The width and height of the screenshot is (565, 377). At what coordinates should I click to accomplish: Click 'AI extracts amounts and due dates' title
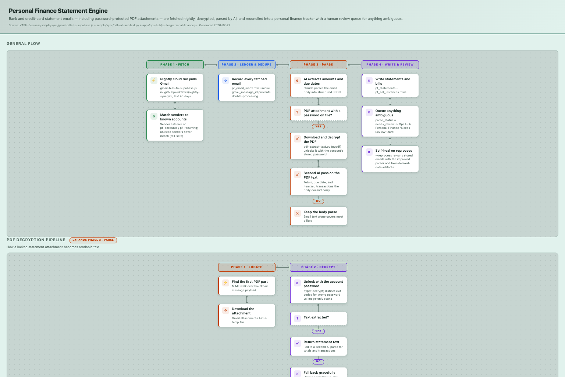pos(323,81)
